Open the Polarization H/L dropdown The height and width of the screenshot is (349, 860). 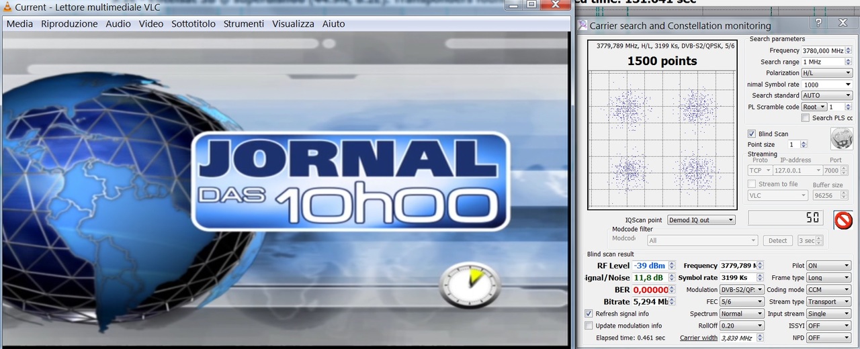tap(826, 73)
